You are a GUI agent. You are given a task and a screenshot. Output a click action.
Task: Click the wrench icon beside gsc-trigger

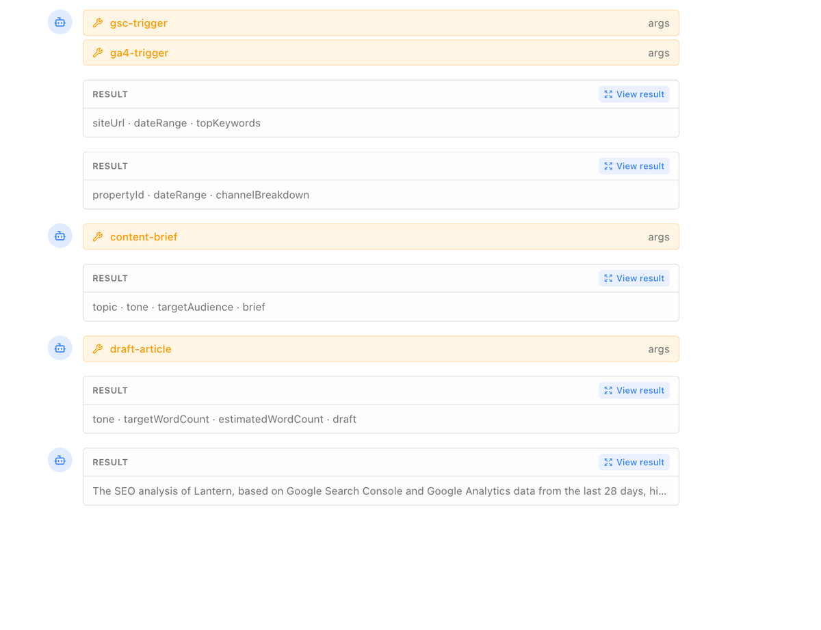(x=98, y=23)
